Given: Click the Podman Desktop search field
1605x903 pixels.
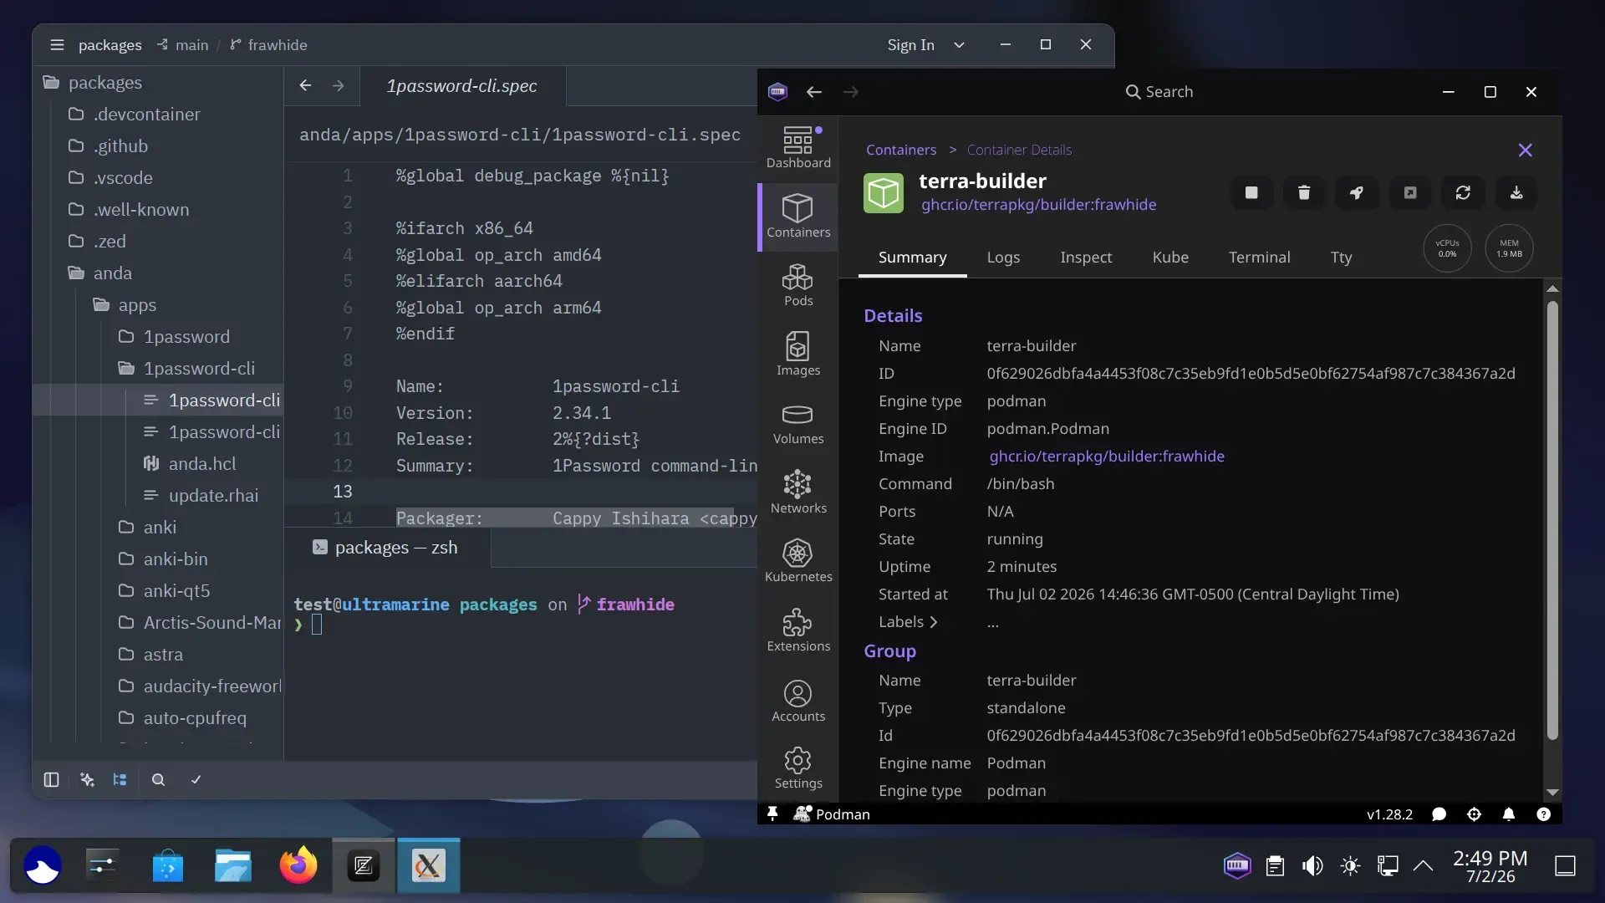Looking at the screenshot, I should tap(1159, 92).
